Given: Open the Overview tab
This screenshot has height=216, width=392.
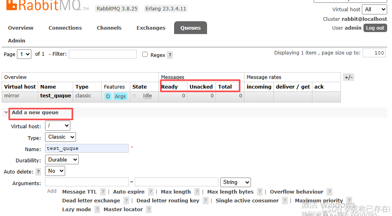Looking at the screenshot, I should (21, 28).
